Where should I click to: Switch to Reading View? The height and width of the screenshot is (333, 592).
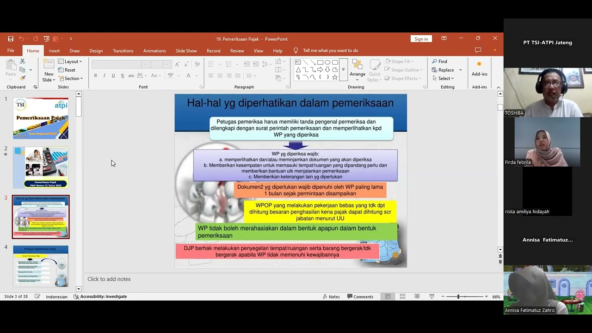(417, 296)
